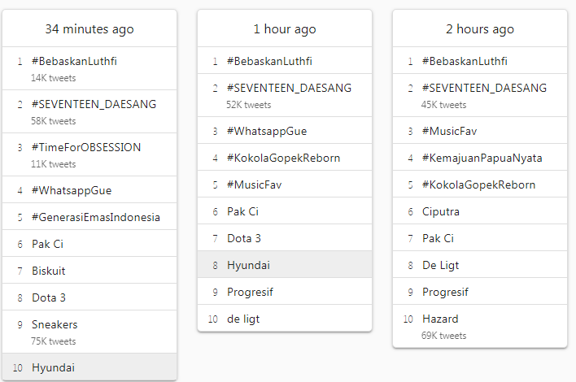Open De Ligt in the 2 hours ago column
Image resolution: width=576 pixels, height=382 pixels.
coord(480,265)
